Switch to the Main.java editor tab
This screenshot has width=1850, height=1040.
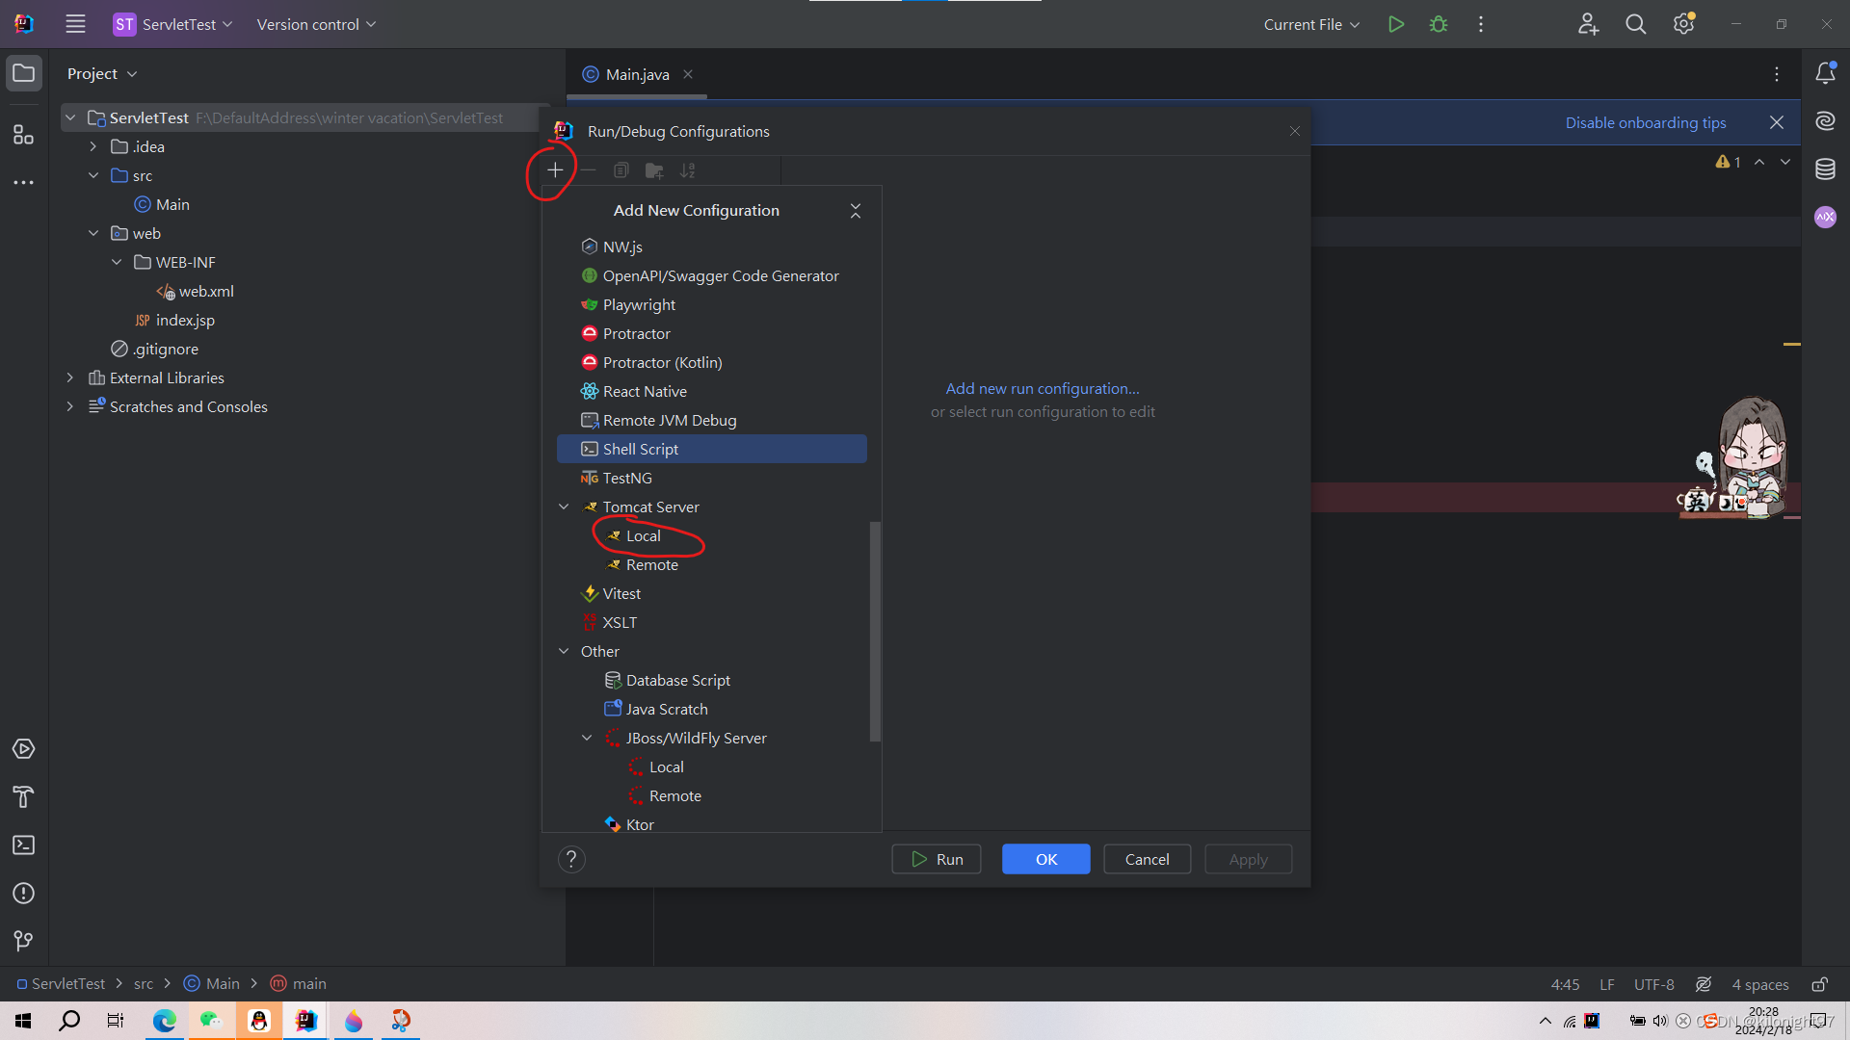[637, 74]
